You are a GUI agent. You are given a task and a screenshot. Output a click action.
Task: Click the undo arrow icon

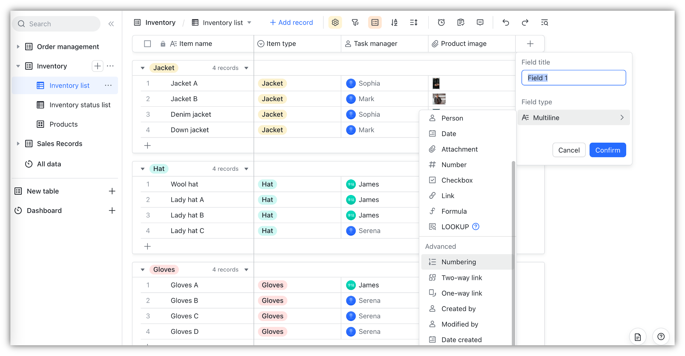(506, 23)
